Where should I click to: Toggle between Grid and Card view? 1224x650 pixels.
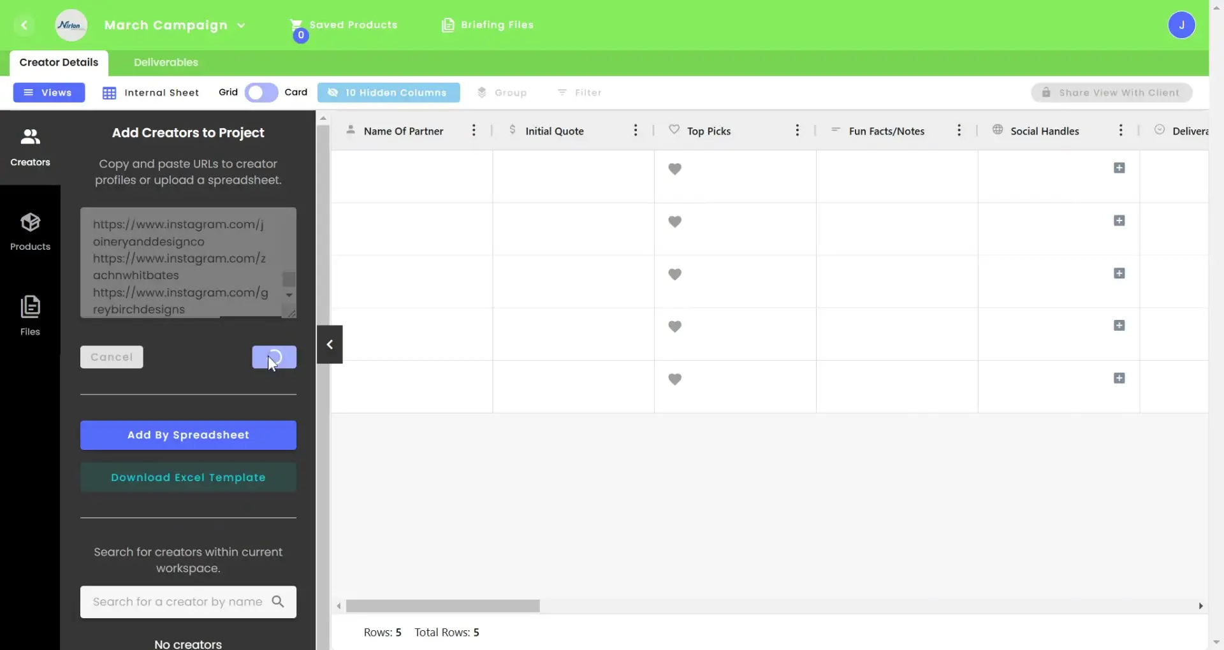[x=261, y=92]
